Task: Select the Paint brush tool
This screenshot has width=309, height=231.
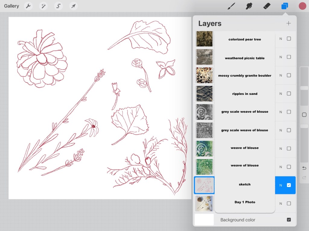Action: [231, 6]
